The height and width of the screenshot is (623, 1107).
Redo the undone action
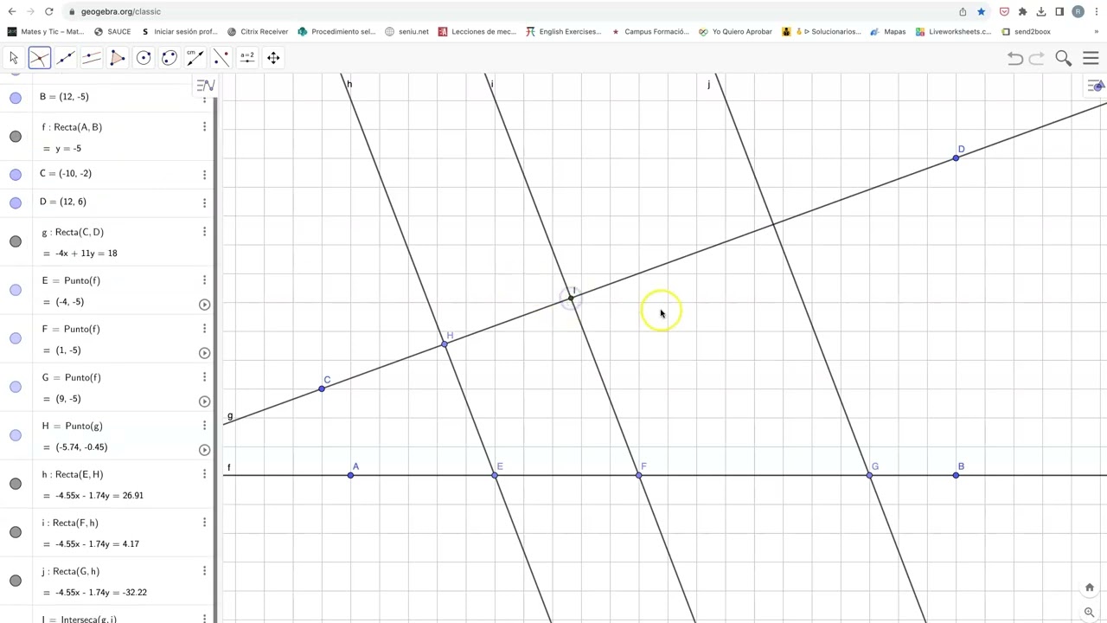click(1036, 58)
